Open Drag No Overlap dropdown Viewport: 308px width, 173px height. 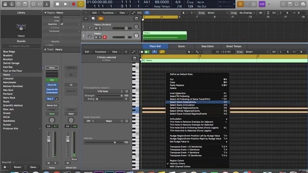pyautogui.click(x=246, y=13)
